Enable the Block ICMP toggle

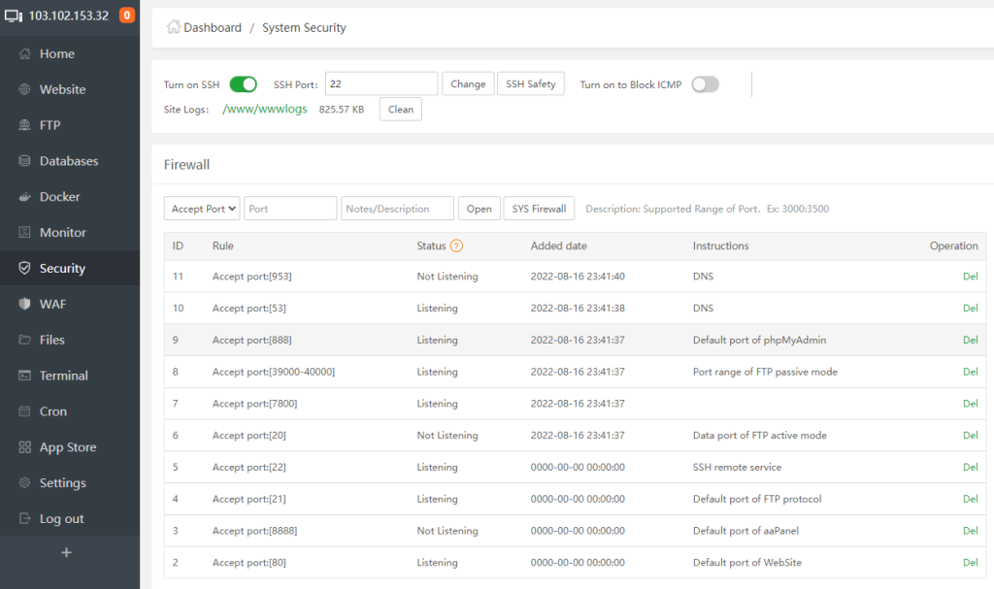705,84
